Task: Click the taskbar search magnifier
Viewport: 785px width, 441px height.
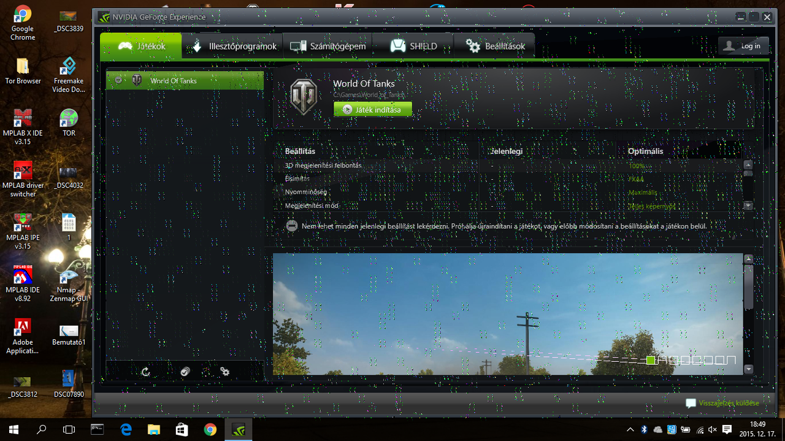Action: coord(42,429)
